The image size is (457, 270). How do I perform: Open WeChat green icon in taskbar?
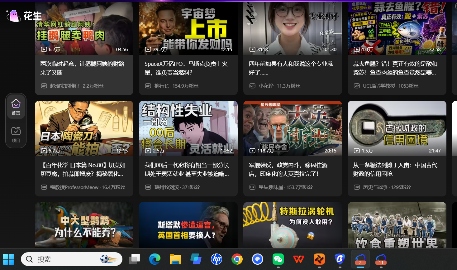click(x=278, y=259)
